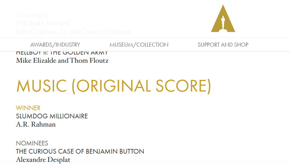Screen dimensions: 290x165
Task: Click the word MUSIC in the gold heading
Action: pos(41,86)
